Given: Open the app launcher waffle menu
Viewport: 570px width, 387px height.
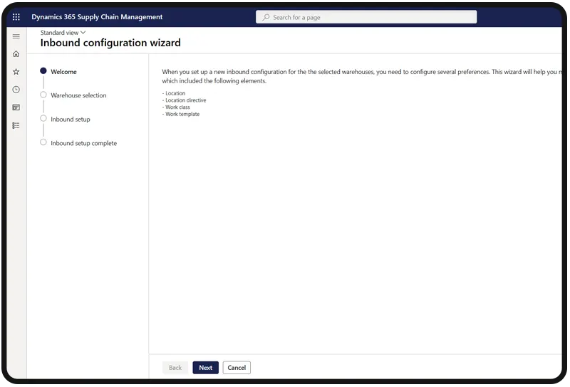Looking at the screenshot, I should (16, 17).
